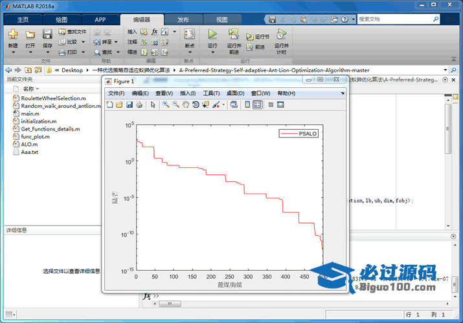Toggle the Brush data tool
Viewport: 463px width, 323px height.
[x=216, y=105]
